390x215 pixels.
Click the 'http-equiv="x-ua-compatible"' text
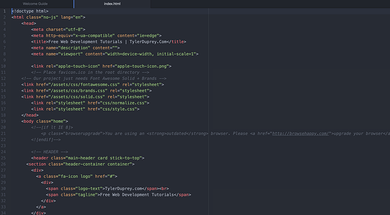pyautogui.click(x=80, y=36)
